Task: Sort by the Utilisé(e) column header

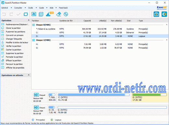Action: [99, 20]
